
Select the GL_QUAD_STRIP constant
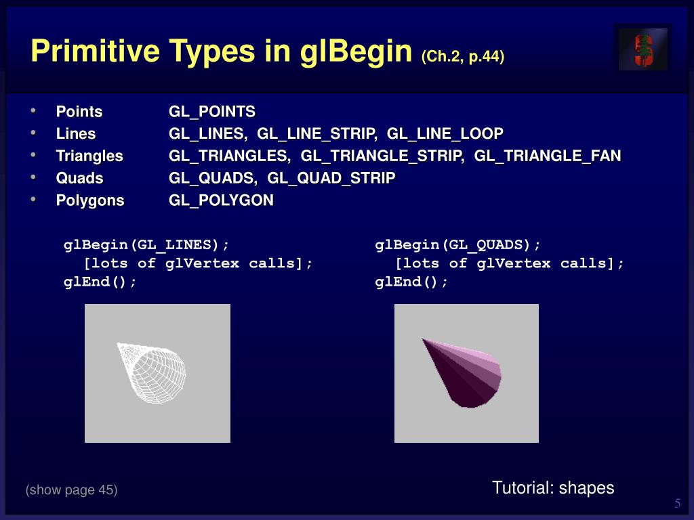point(331,178)
